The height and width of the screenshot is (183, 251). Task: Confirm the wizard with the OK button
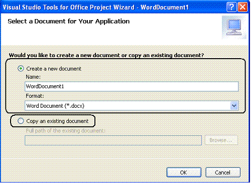point(184,172)
